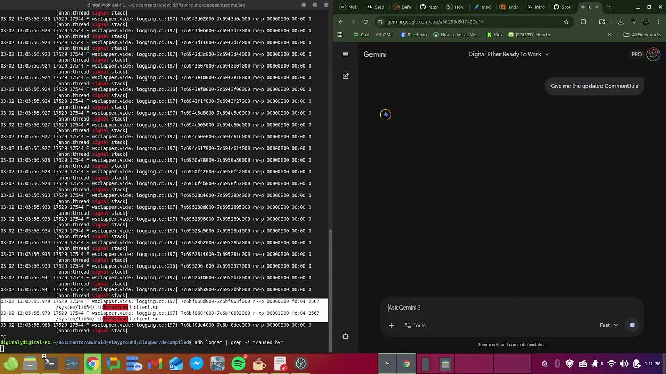Bookmark this page with star icon
Image resolution: width=666 pixels, height=374 pixels.
click(x=566, y=22)
